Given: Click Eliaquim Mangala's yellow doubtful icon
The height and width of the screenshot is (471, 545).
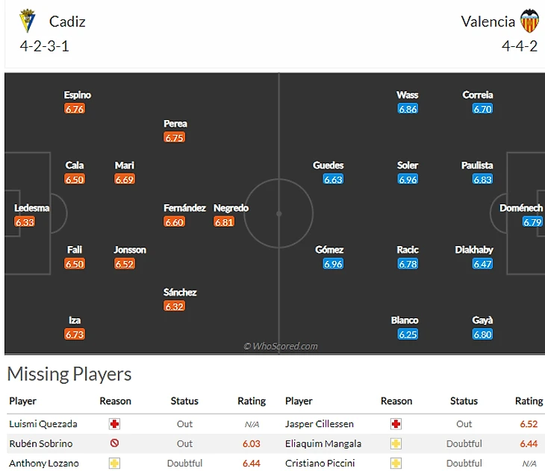Looking at the screenshot, I should tap(396, 443).
